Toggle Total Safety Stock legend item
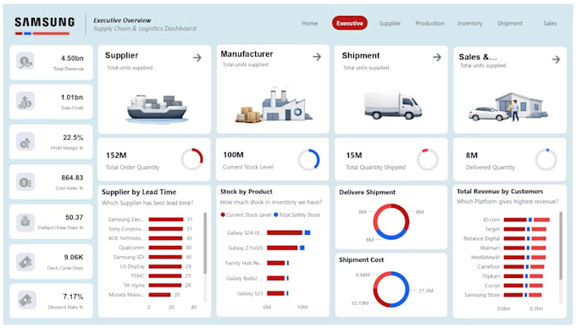The image size is (576, 328). click(297, 214)
